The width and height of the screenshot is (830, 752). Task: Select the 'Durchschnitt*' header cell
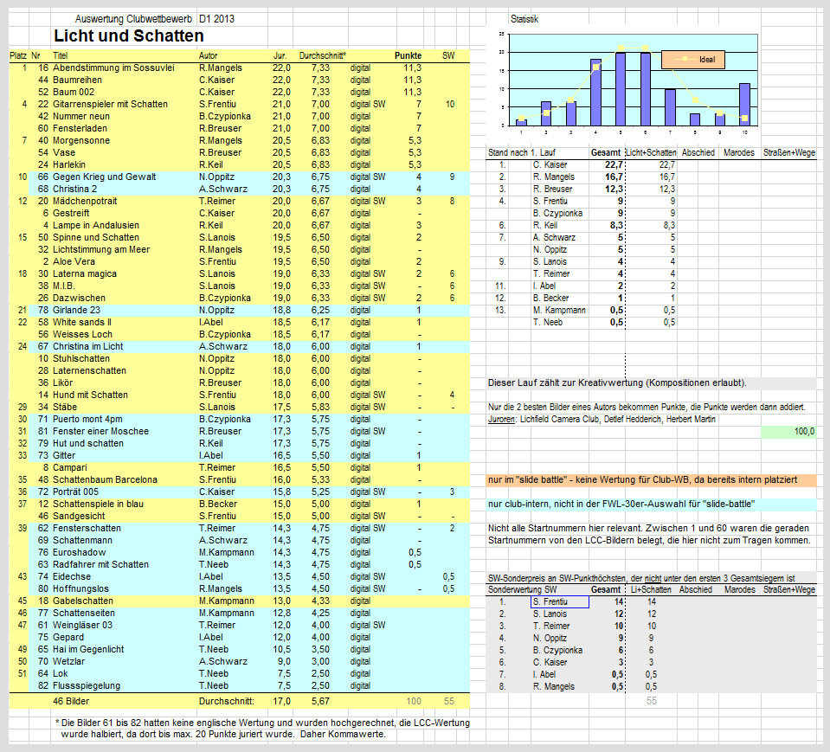pyautogui.click(x=322, y=55)
